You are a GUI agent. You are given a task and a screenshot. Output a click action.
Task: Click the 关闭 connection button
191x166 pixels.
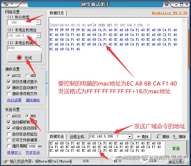pos(24,58)
